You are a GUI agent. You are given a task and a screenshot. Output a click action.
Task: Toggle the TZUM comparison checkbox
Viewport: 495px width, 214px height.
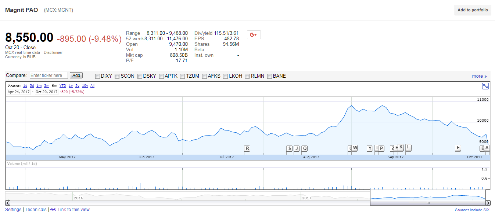click(x=183, y=76)
